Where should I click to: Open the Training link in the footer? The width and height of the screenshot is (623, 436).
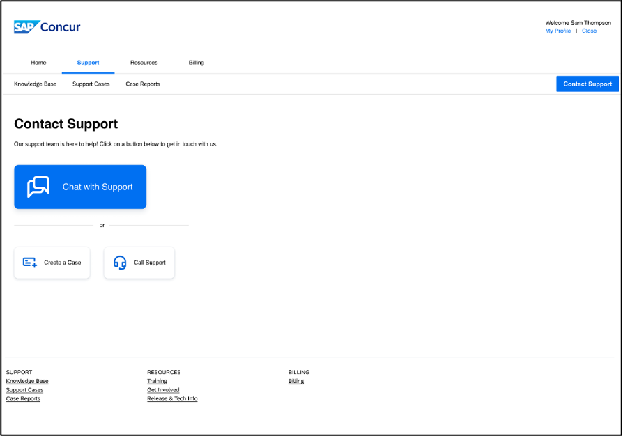coord(157,381)
